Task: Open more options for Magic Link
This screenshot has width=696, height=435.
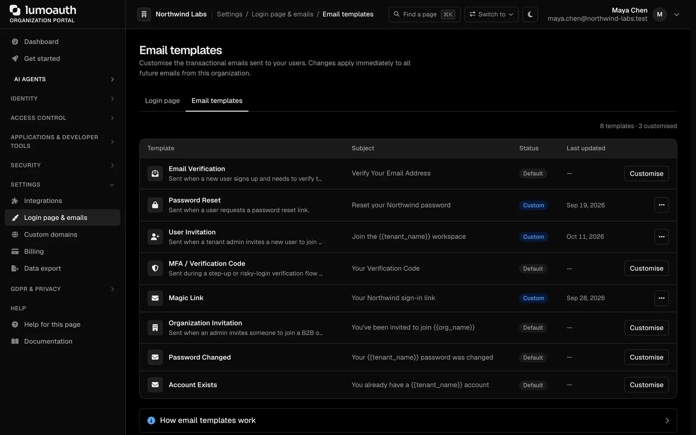Action: pos(661,298)
